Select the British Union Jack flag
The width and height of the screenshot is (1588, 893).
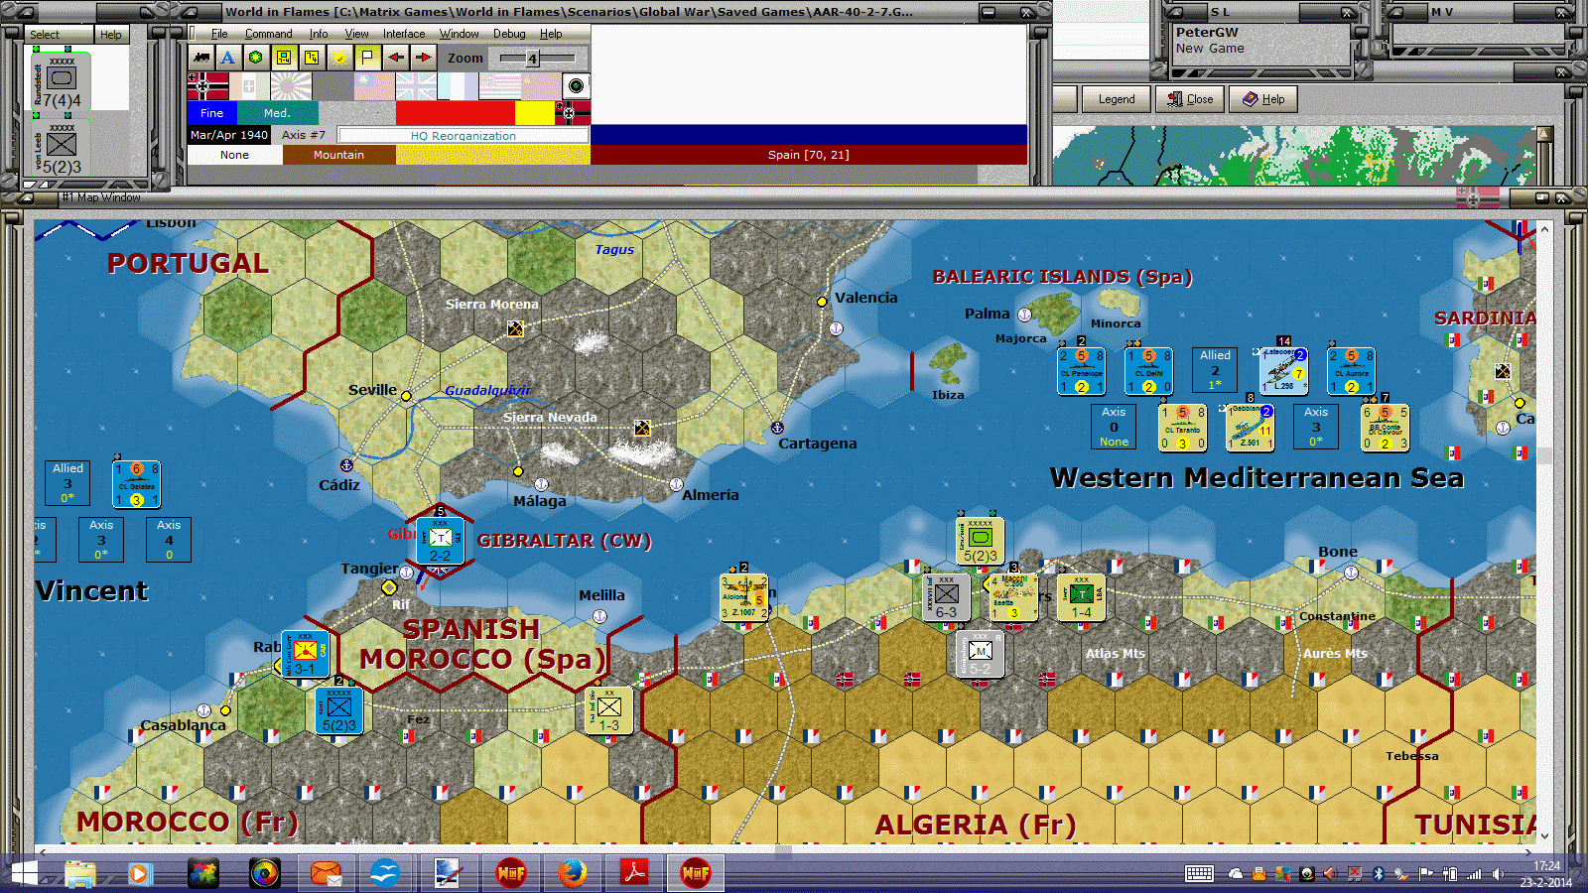[x=416, y=86]
